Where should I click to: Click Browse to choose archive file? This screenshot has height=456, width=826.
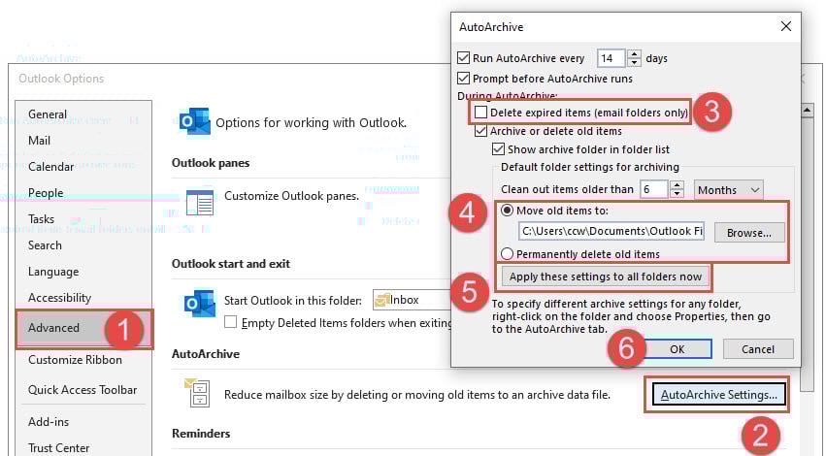coord(749,233)
